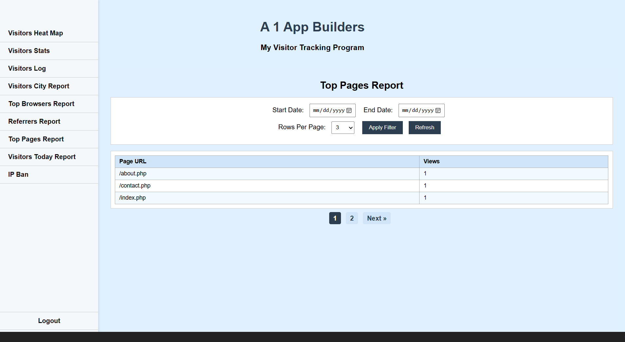Screen dimensions: 625x342
Task: Open the Rows Per Page dropdown
Action: [343, 128]
